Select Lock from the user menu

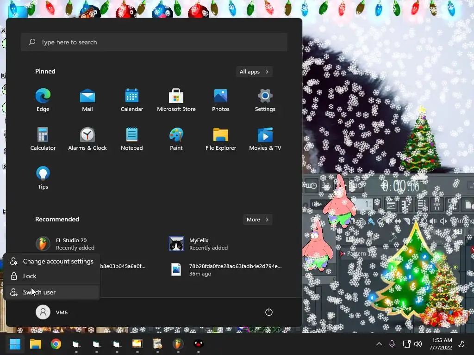click(x=52, y=276)
